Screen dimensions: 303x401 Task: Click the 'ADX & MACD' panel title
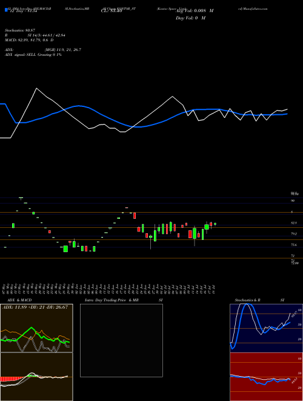pyautogui.click(x=19, y=300)
